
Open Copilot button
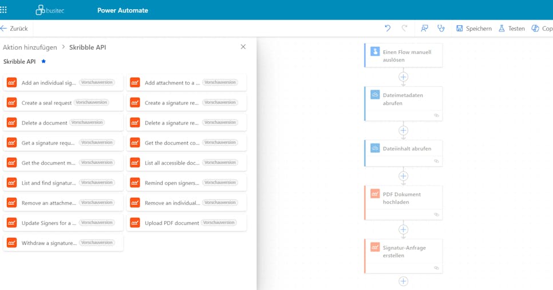542,29
